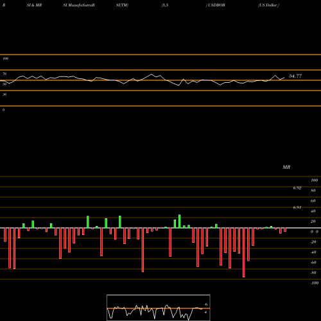The image size is (321, 321).
Task: Open the mini overview chart thumbnail
Action: click(159, 308)
